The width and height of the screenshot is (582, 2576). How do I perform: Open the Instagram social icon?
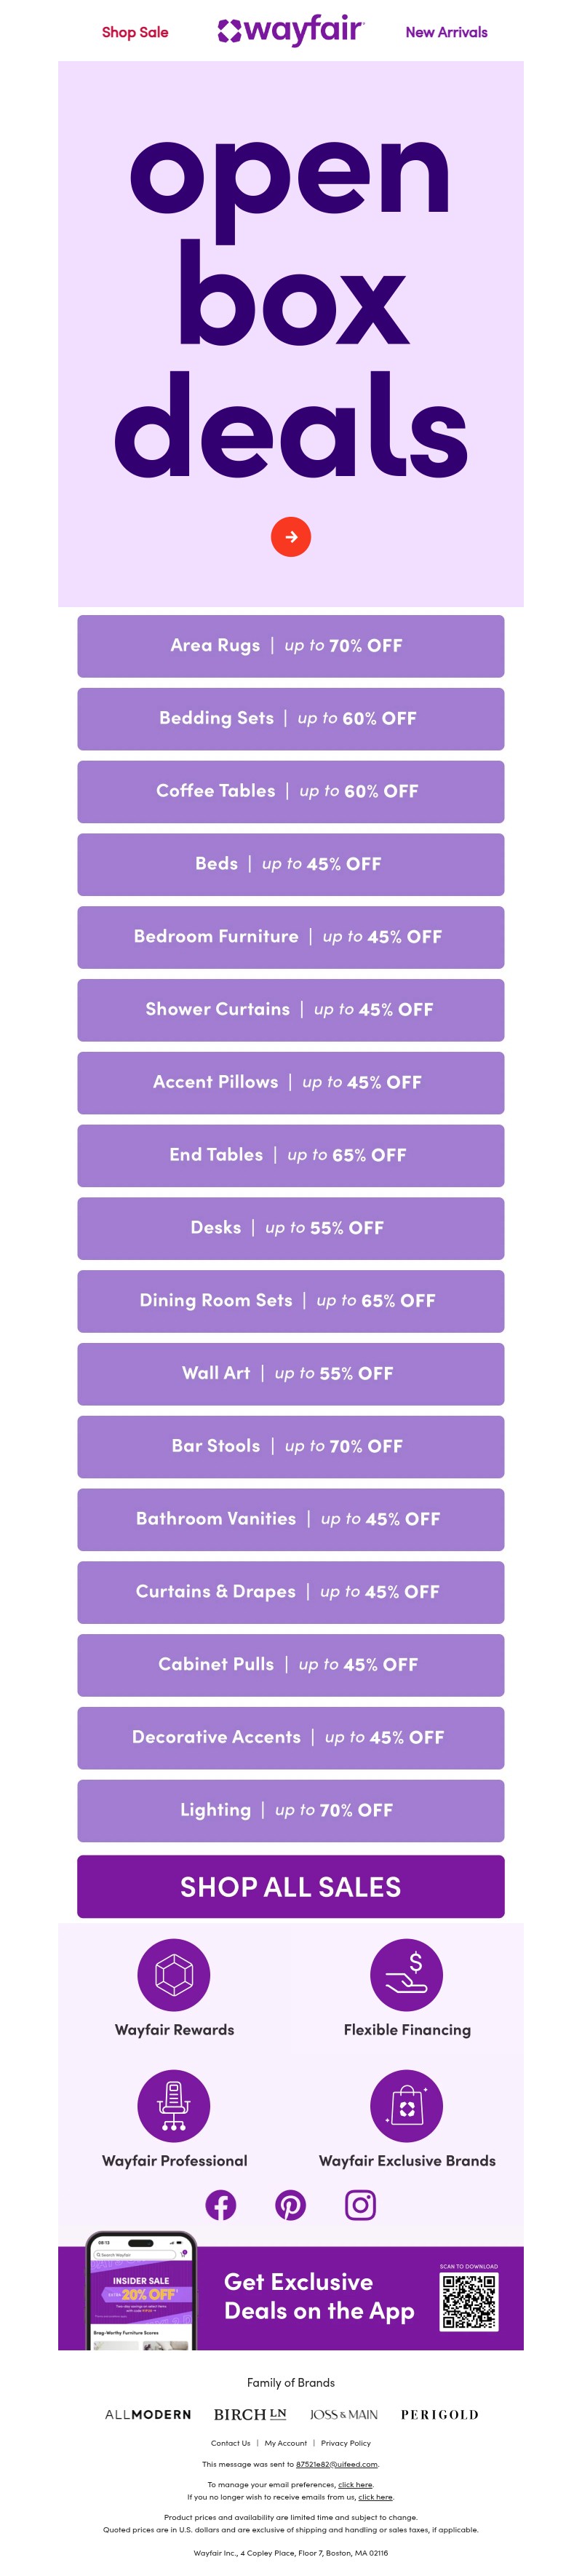click(x=360, y=2205)
